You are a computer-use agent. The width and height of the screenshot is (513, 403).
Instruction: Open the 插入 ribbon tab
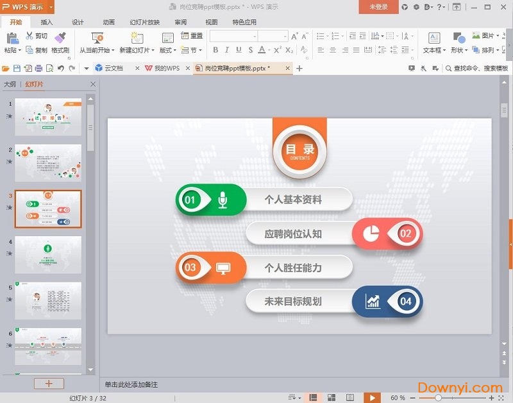(47, 22)
